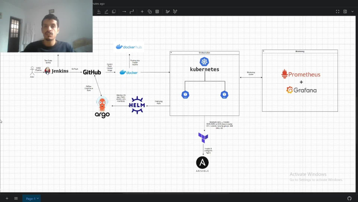Screen dimensions: 358x202
Task: Toggle the format side panel
Action: [x=345, y=11]
